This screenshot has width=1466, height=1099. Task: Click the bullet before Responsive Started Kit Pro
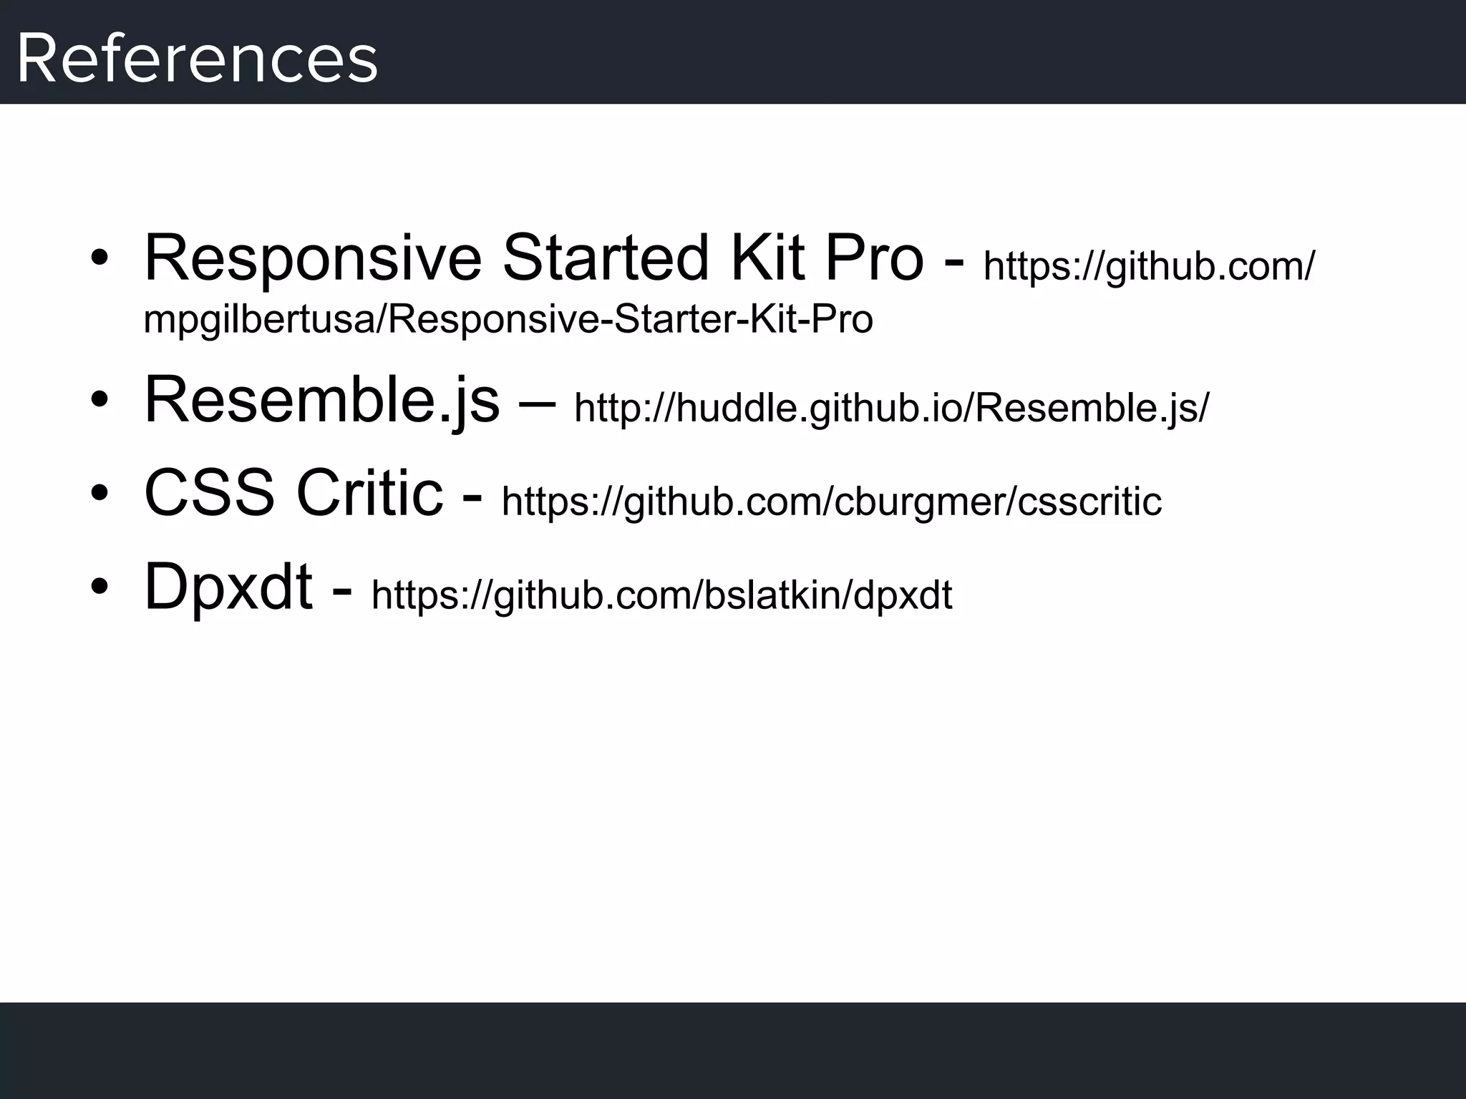coord(99,258)
